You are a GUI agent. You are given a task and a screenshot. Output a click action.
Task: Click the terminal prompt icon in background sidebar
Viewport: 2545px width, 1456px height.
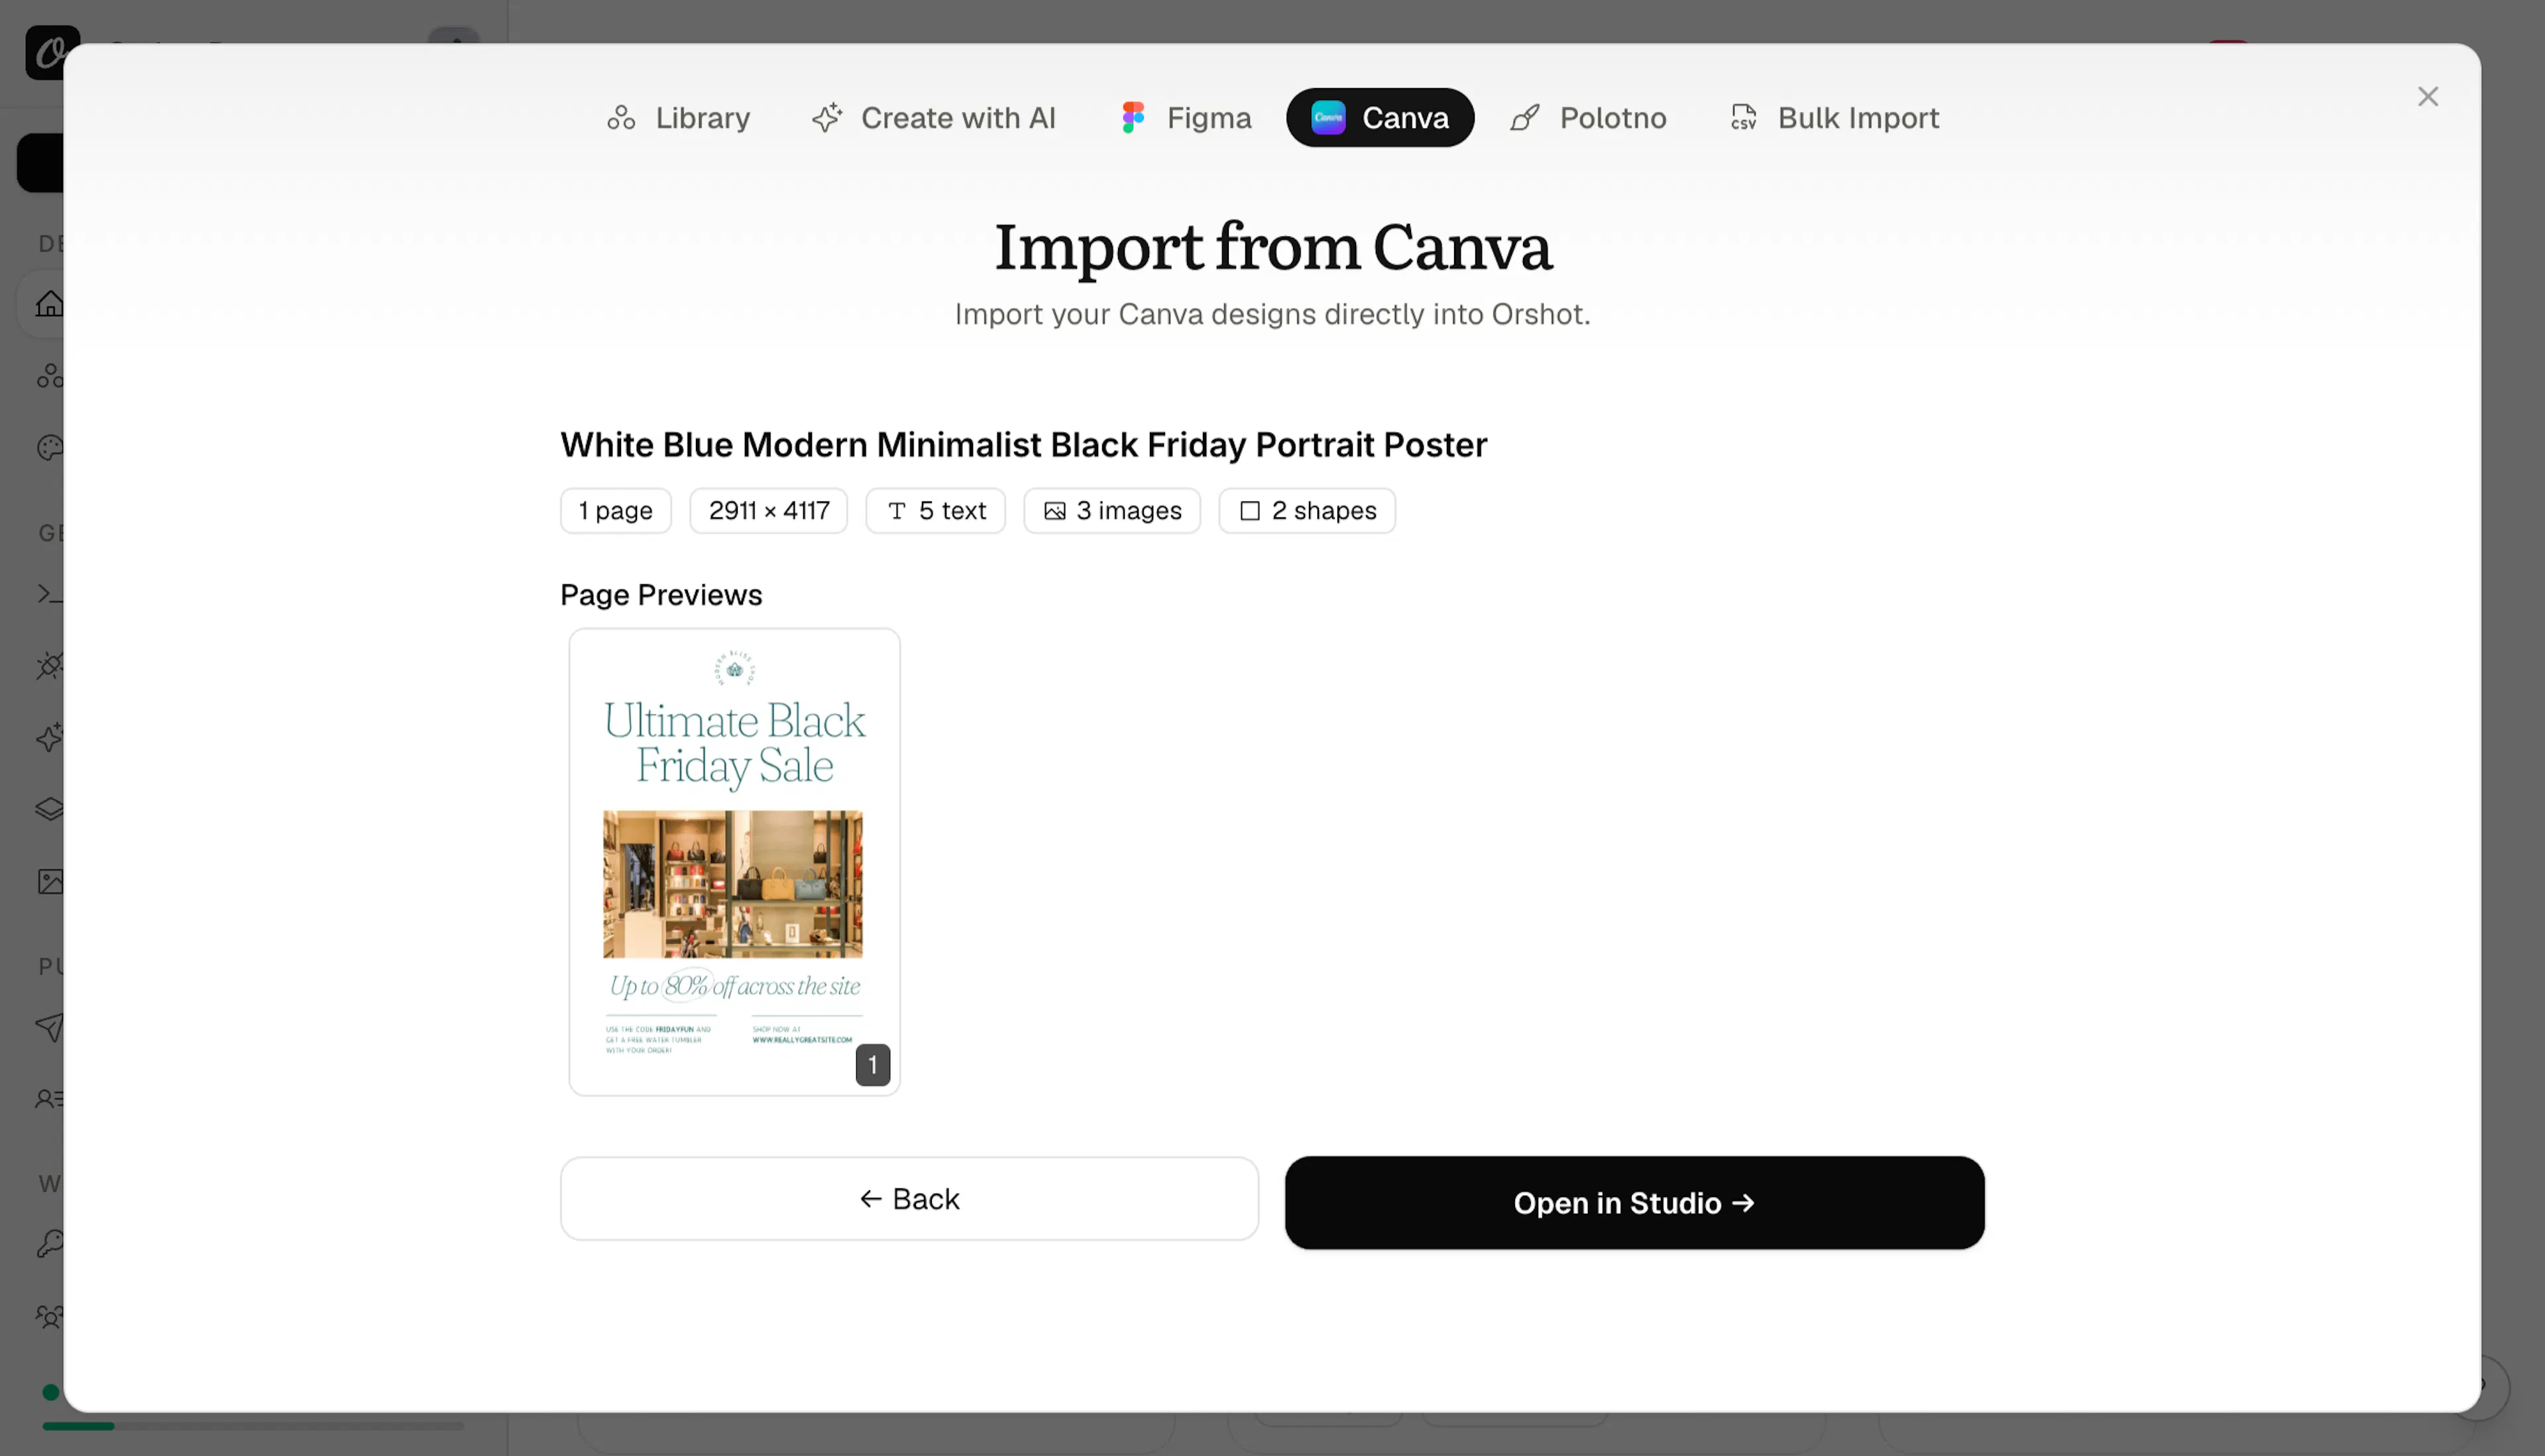(50, 593)
